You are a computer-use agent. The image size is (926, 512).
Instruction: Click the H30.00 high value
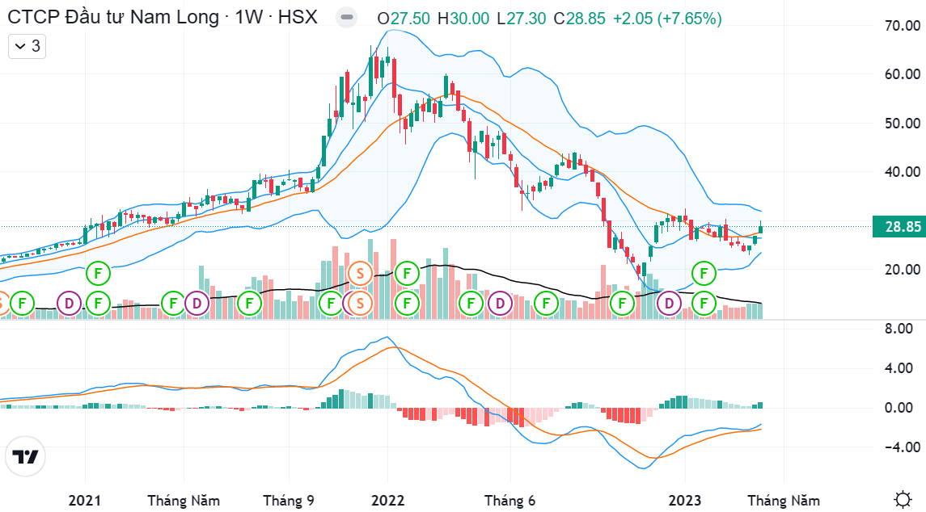tap(463, 19)
